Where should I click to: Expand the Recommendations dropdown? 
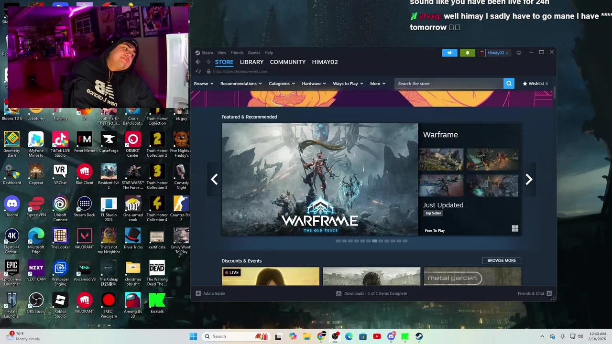click(x=241, y=84)
